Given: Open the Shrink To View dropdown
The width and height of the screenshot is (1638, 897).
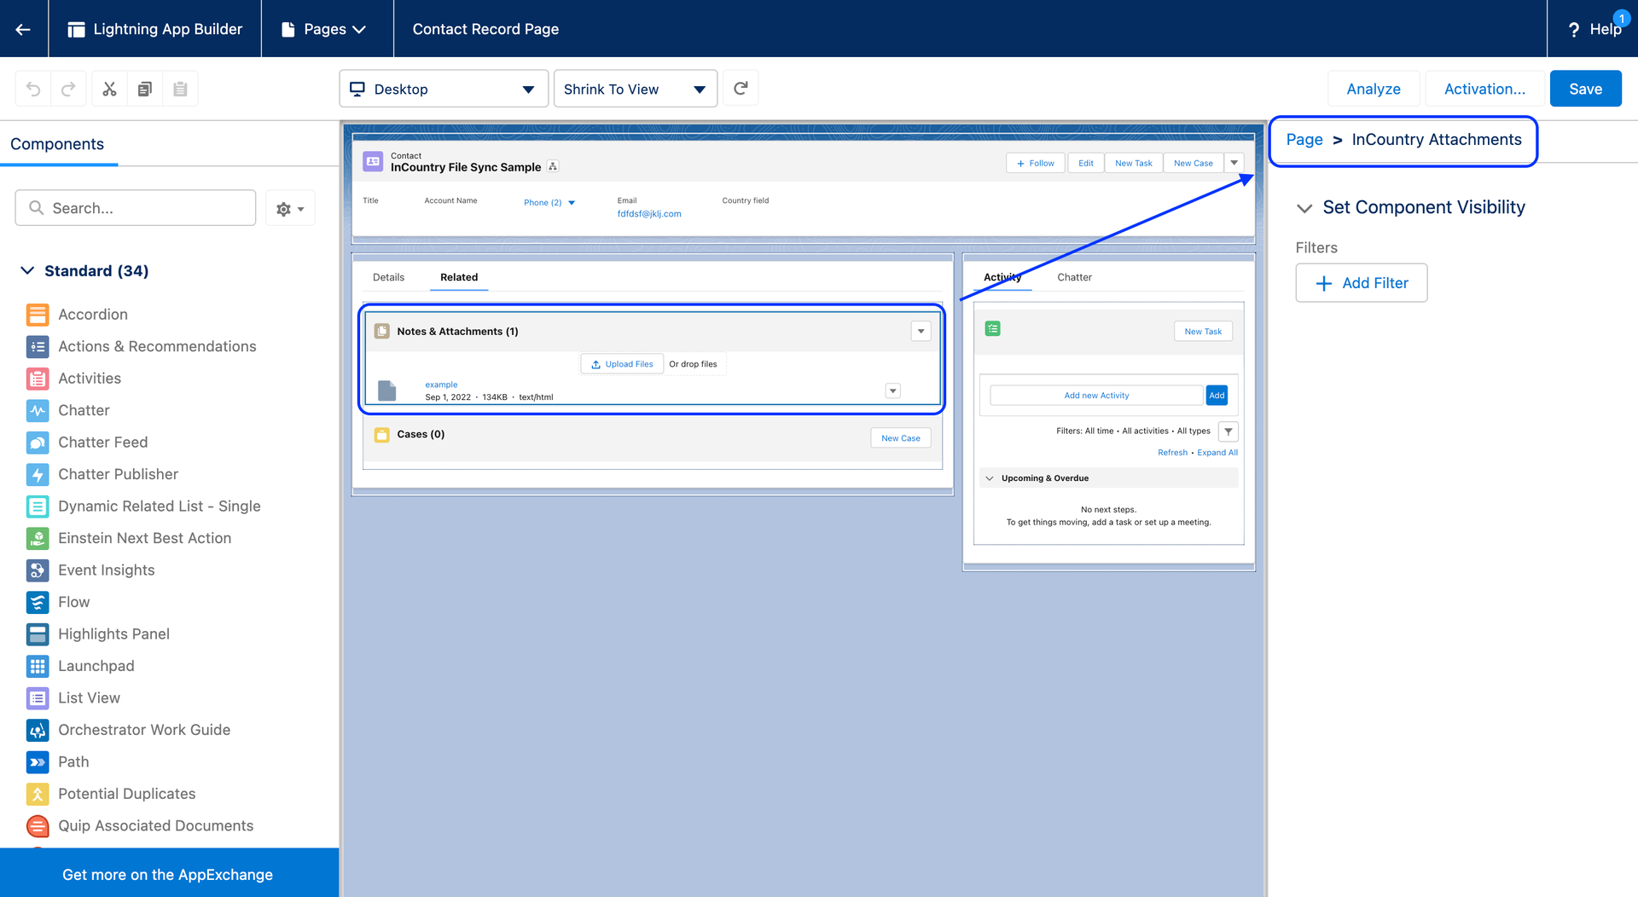Looking at the screenshot, I should point(636,89).
